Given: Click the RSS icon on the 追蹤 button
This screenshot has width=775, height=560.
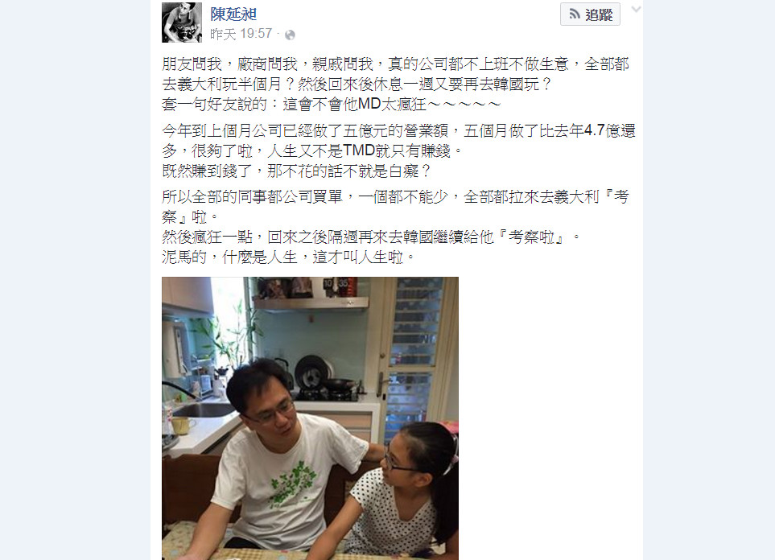Looking at the screenshot, I should (x=574, y=14).
